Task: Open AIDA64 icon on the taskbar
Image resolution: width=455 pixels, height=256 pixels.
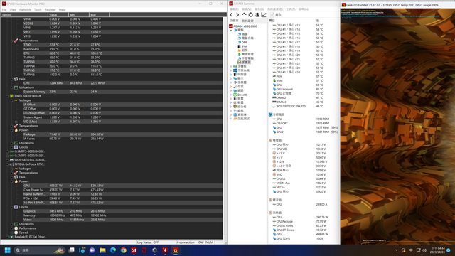Action: pos(134,250)
